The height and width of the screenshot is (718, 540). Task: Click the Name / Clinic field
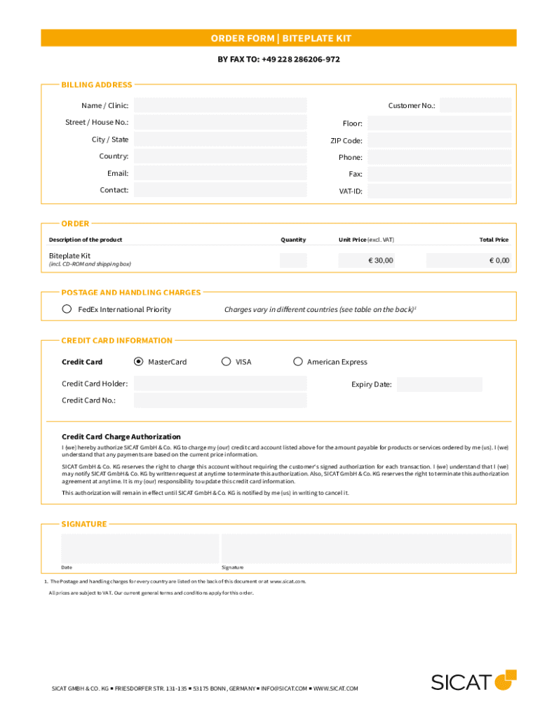tap(220, 105)
